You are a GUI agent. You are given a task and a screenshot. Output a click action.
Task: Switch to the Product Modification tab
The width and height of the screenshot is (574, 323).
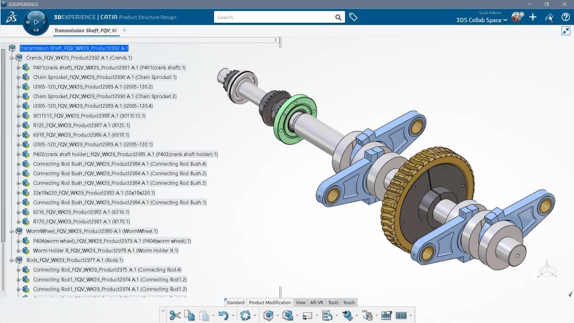click(x=270, y=303)
